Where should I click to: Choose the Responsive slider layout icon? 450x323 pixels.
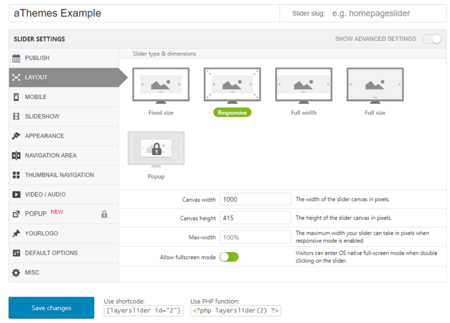tap(232, 85)
